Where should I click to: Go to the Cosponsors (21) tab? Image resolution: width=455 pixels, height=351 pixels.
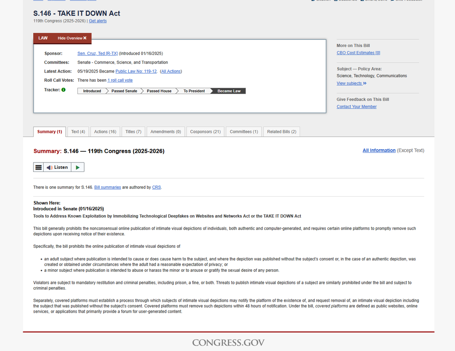205,132
